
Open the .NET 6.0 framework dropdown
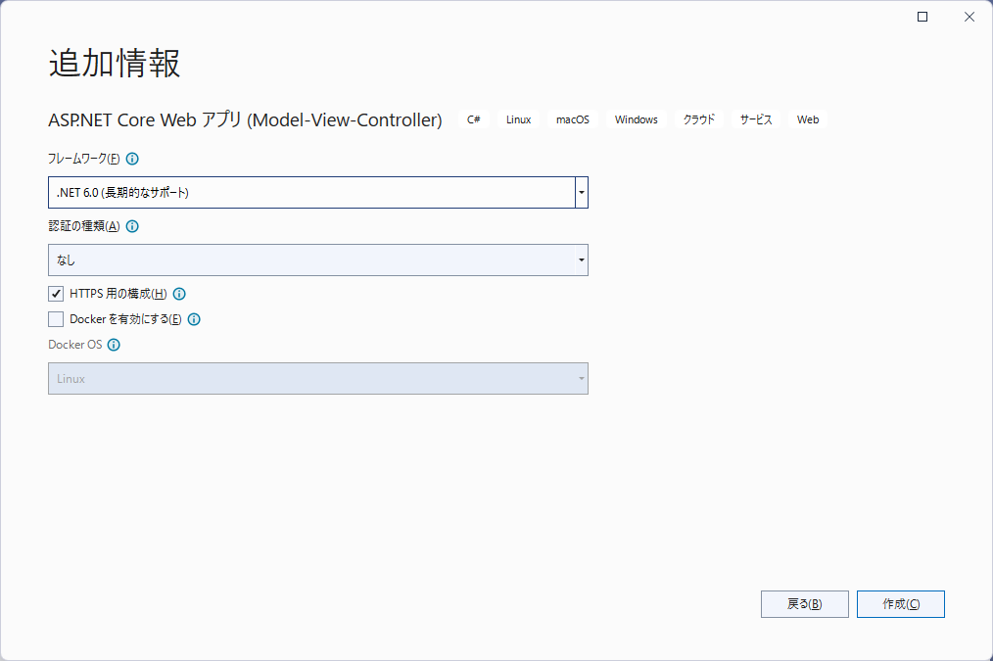[318, 193]
